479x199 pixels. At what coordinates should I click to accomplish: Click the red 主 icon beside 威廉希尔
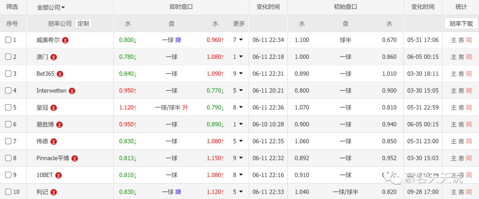click(65, 40)
